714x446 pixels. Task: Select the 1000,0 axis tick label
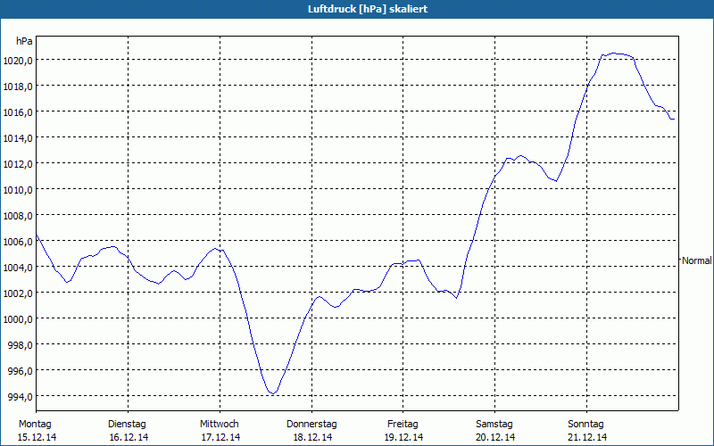tap(18, 319)
